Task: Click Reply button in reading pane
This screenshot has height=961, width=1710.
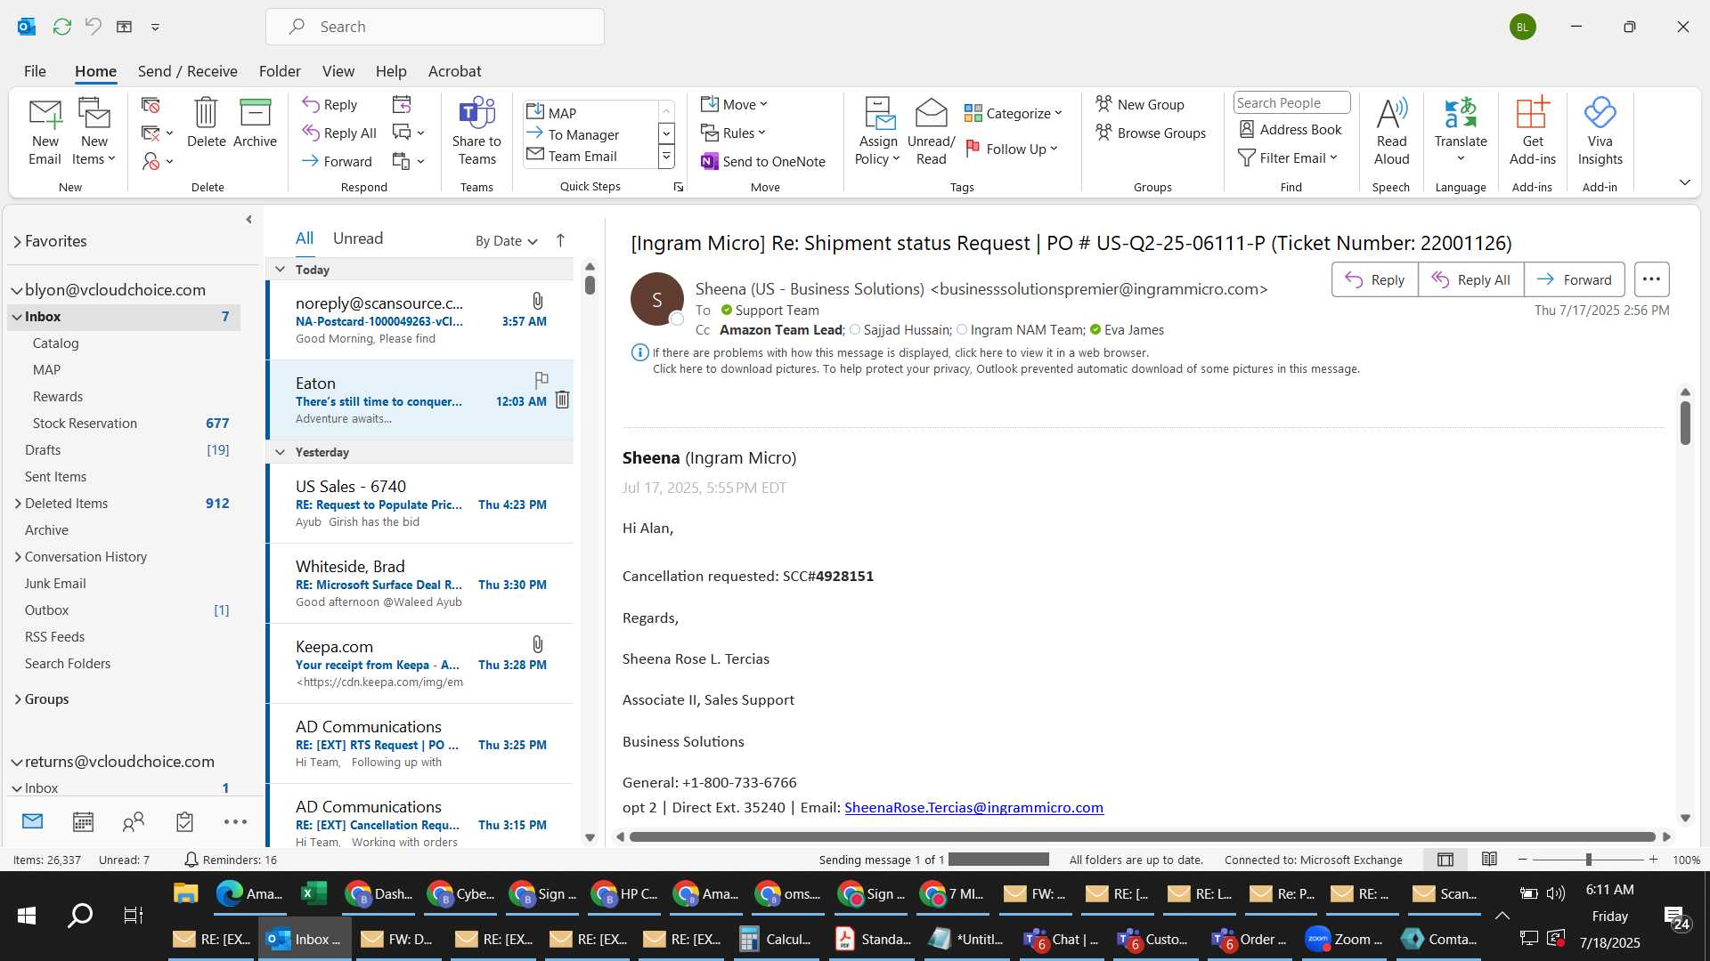Action: [x=1374, y=279]
